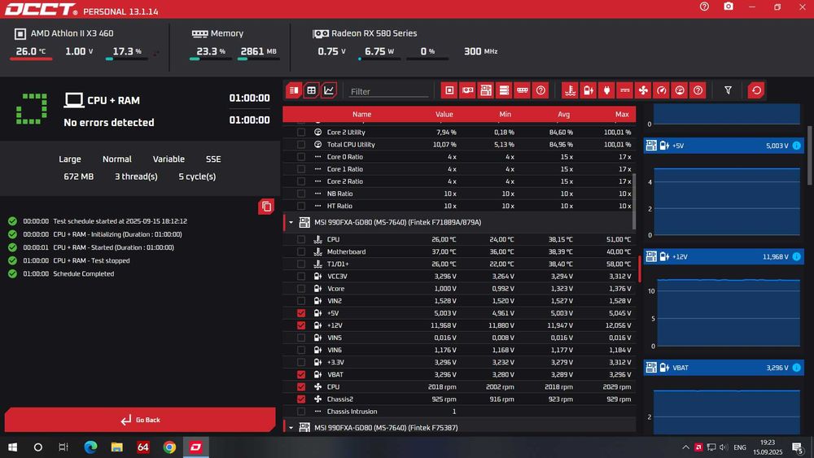Toggle the fan sensor type filter icon
The height and width of the screenshot is (458, 814).
(x=643, y=90)
